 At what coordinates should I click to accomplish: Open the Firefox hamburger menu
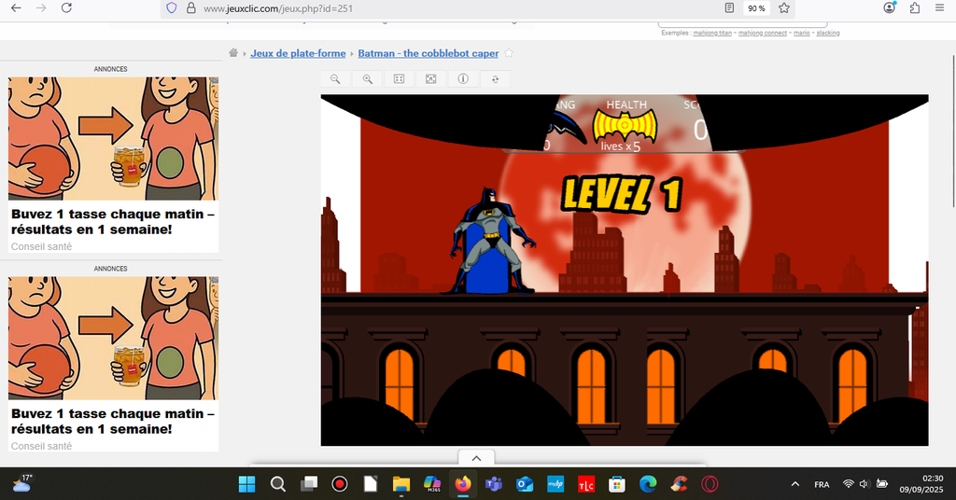[x=939, y=8]
